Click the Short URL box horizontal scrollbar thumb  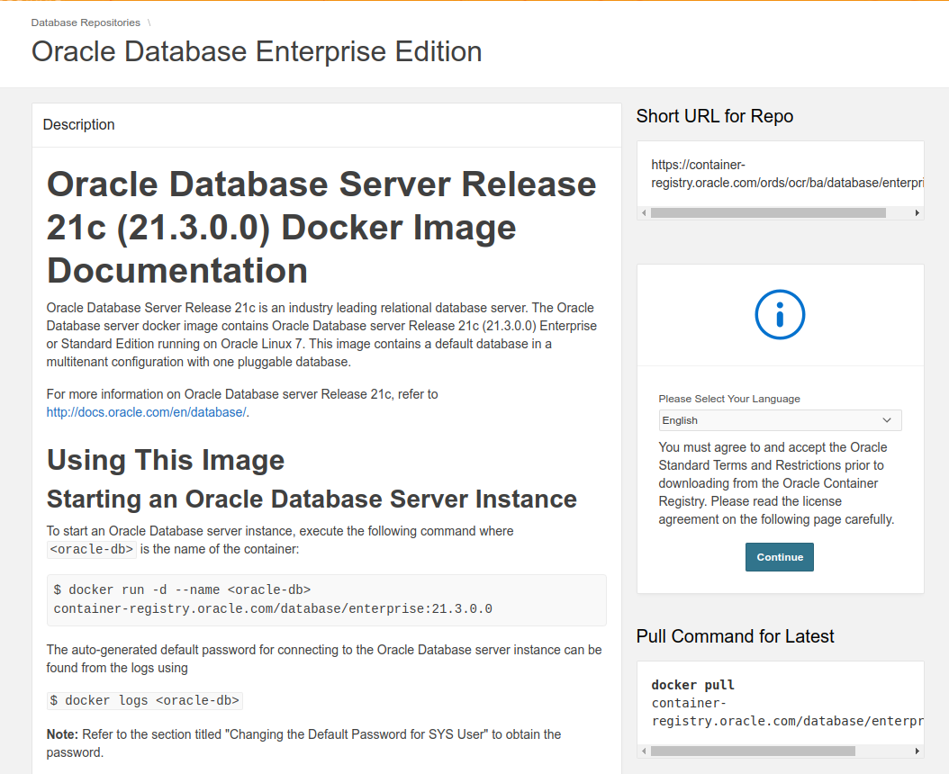click(x=768, y=212)
